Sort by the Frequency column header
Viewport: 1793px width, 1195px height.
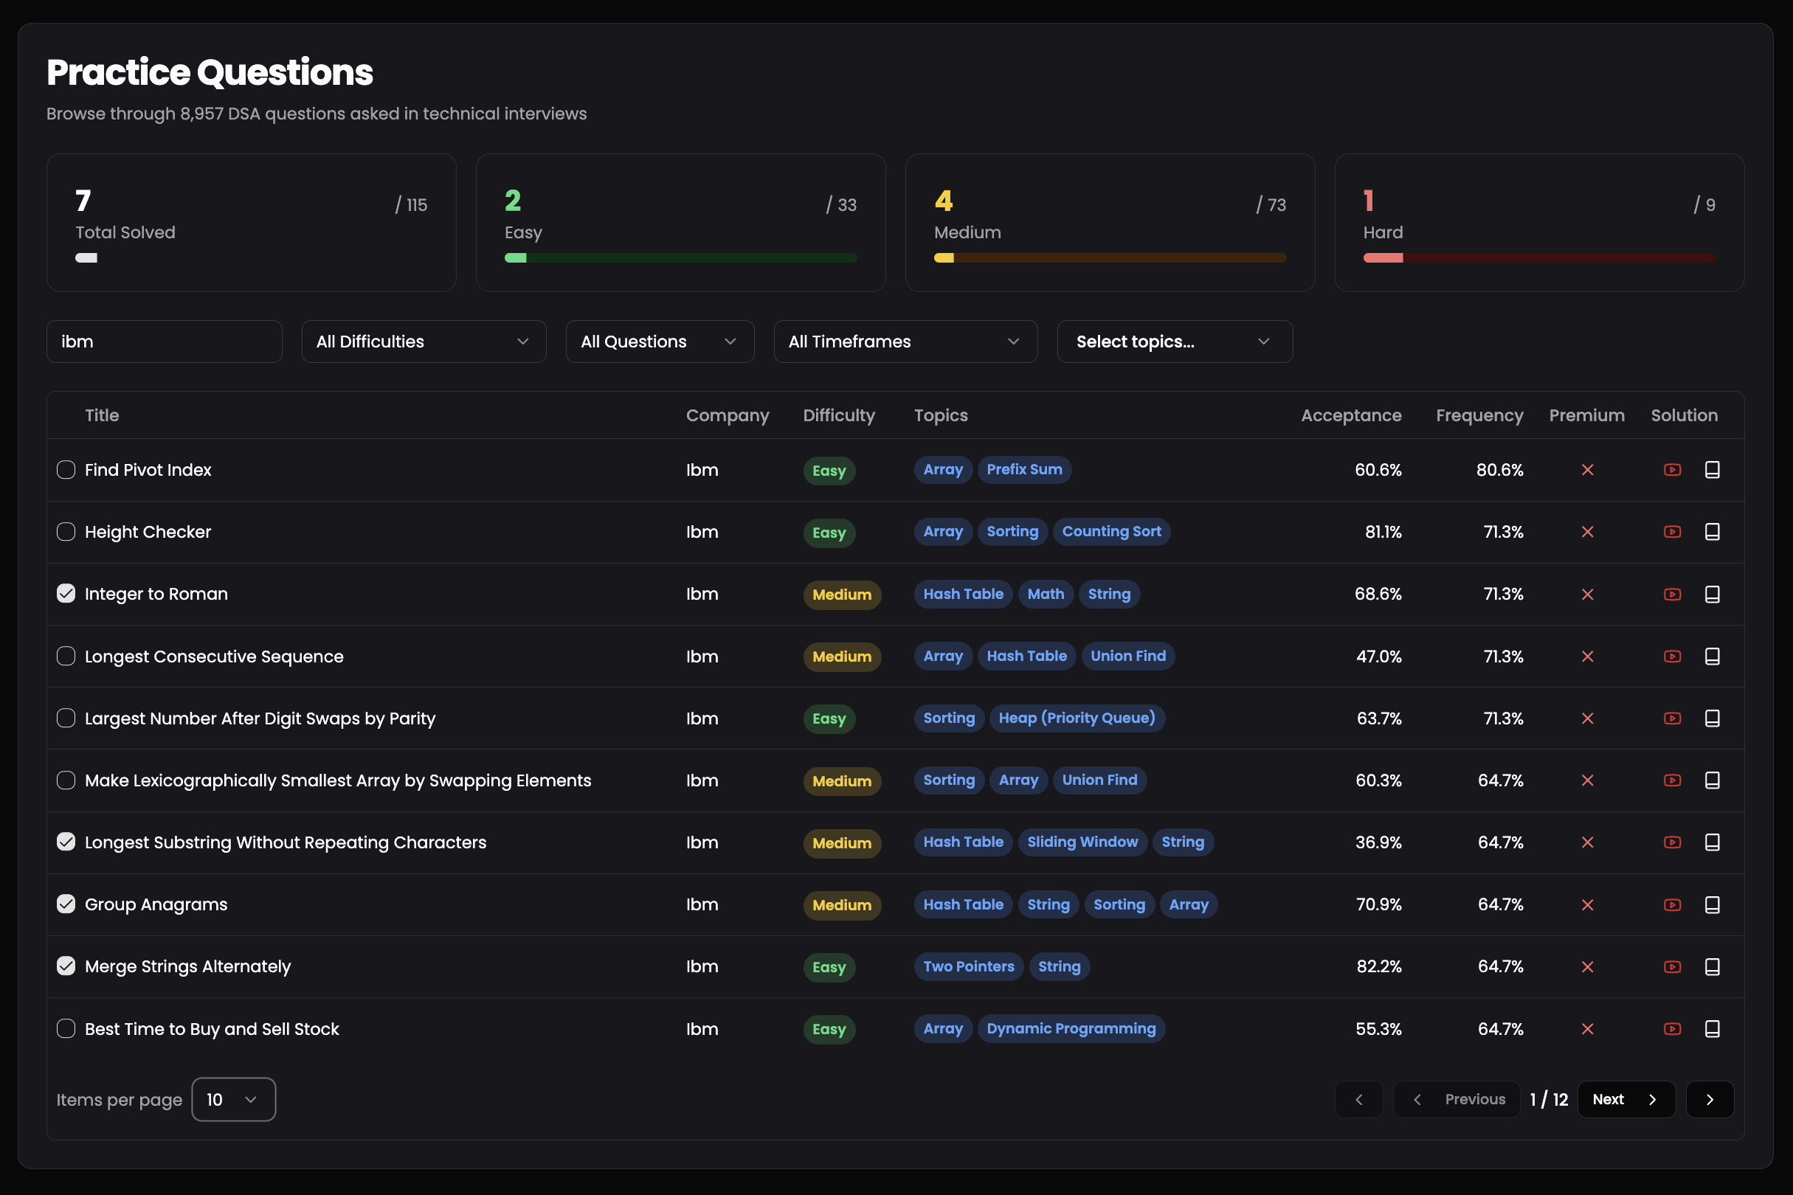[1479, 415]
